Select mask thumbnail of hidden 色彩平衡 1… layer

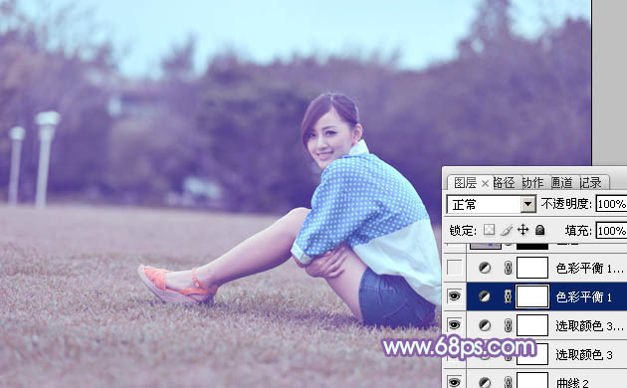coord(532,268)
